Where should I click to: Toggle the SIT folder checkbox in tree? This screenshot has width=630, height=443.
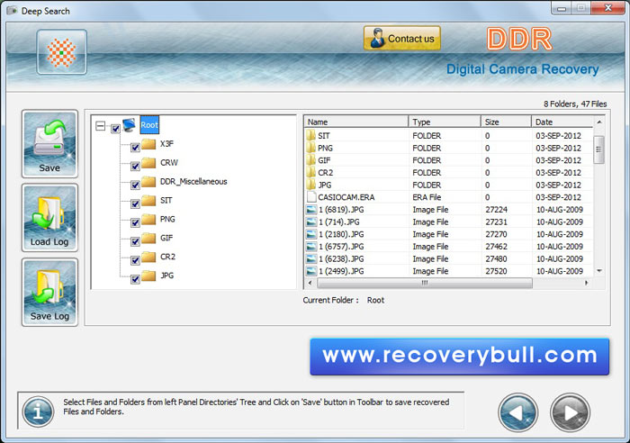tap(135, 204)
